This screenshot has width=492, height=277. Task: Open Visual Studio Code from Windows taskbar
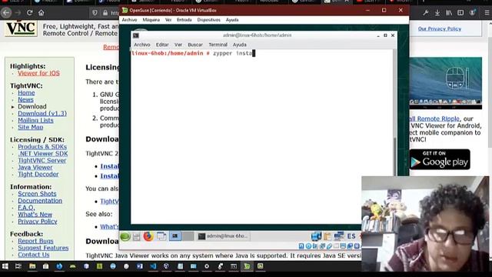click(153, 266)
